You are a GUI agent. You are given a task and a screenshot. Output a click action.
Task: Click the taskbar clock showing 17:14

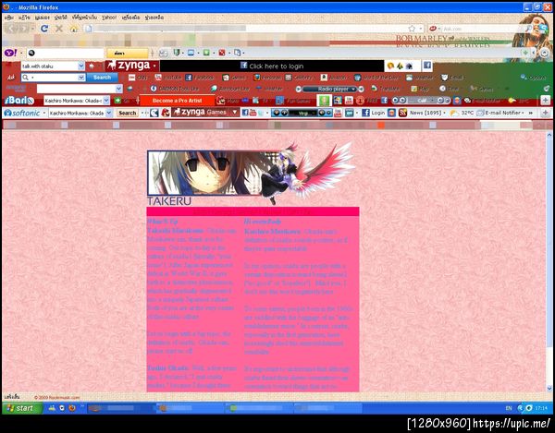tap(541, 408)
